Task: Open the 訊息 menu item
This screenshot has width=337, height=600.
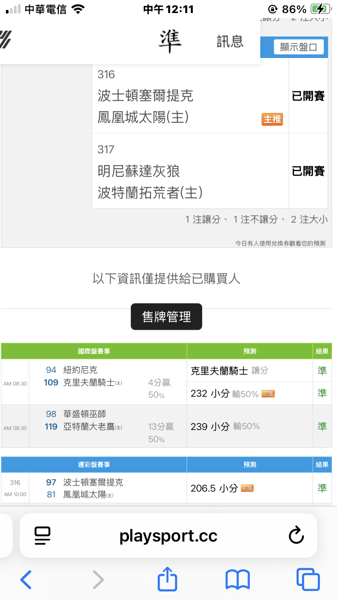Action: coord(230,41)
